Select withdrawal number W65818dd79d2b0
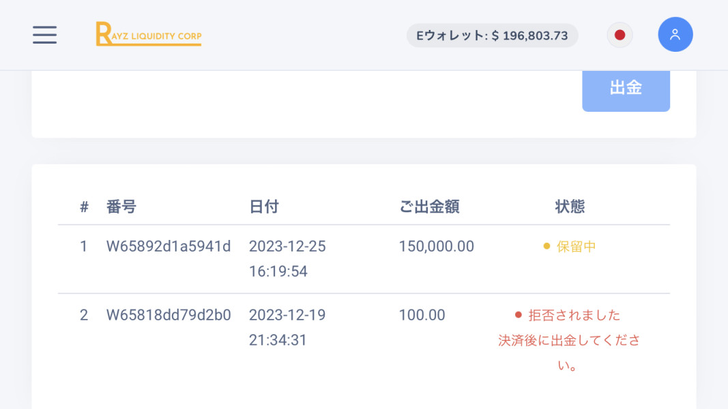 click(x=169, y=315)
